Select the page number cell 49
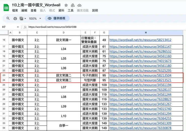This screenshot has height=131, width=186. coord(104,40)
